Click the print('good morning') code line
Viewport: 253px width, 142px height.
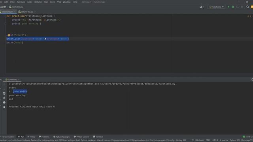click(26, 24)
